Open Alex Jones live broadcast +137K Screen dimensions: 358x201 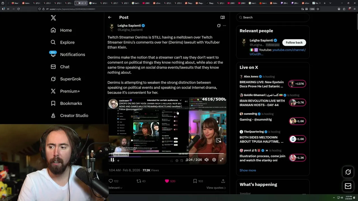coord(298,84)
